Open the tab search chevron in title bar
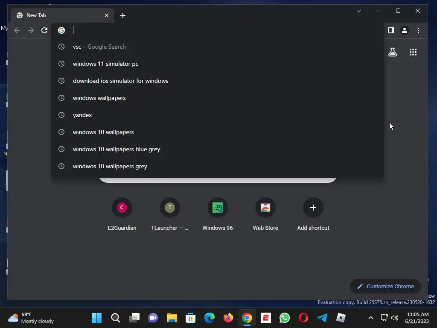Viewport: 437px width, 328px height. pyautogui.click(x=358, y=11)
